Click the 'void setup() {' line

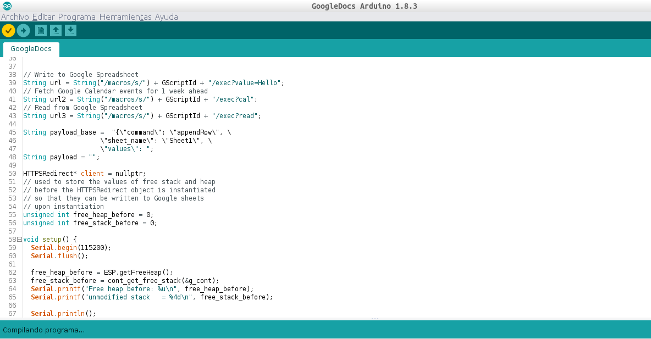[x=50, y=240]
